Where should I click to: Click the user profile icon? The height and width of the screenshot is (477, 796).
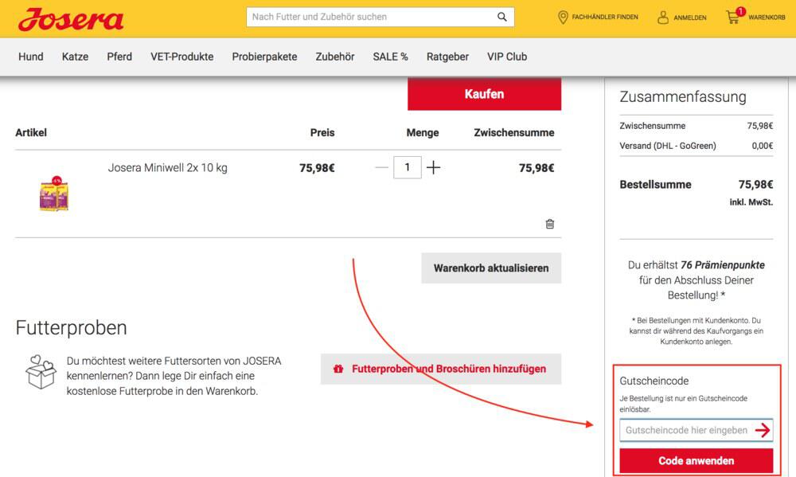(662, 18)
